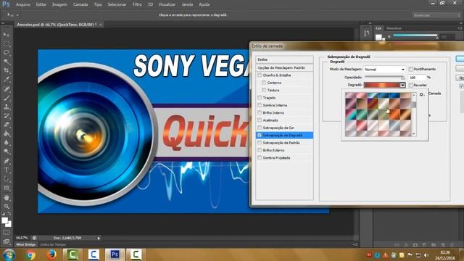Viewport: 464px width, 261px height.
Task: Enable the Contorno checkbox
Action: pyautogui.click(x=264, y=83)
